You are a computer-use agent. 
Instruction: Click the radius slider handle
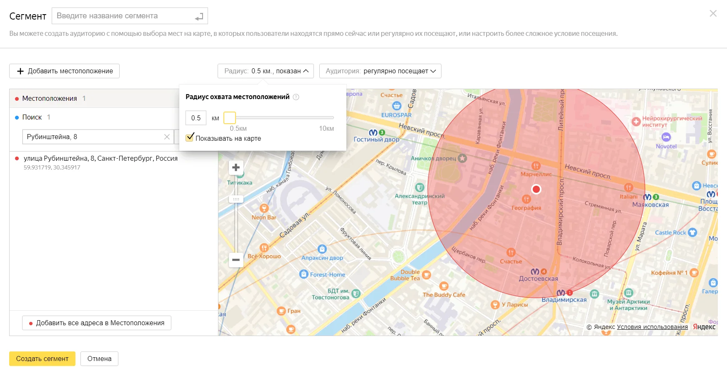tap(230, 118)
